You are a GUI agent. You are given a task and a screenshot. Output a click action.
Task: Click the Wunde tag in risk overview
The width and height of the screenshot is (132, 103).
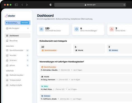pyautogui.click(x=79, y=50)
